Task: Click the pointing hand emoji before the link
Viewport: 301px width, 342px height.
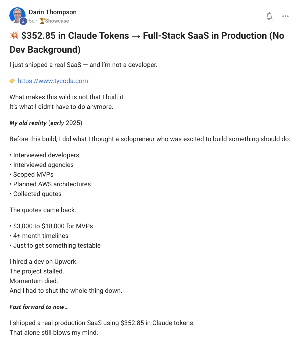Action: coord(13,81)
